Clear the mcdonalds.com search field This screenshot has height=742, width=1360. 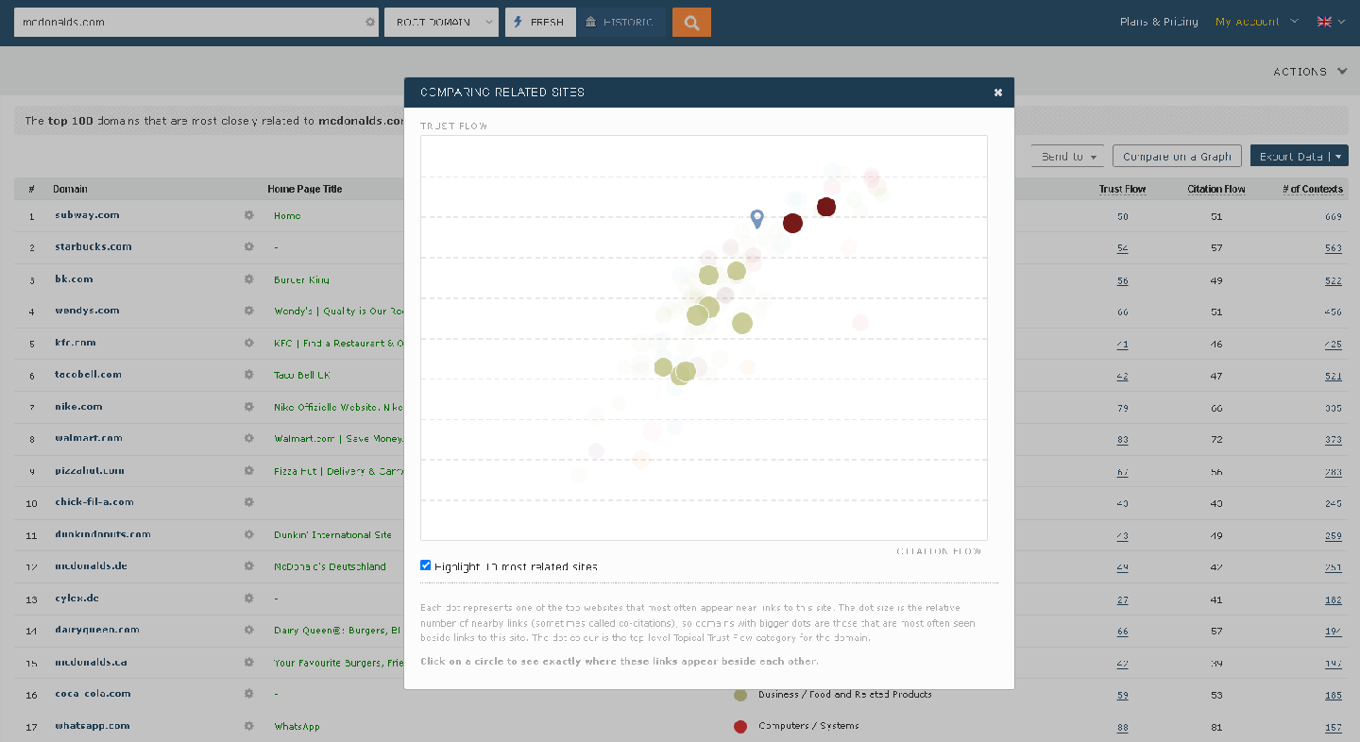pyautogui.click(x=370, y=23)
